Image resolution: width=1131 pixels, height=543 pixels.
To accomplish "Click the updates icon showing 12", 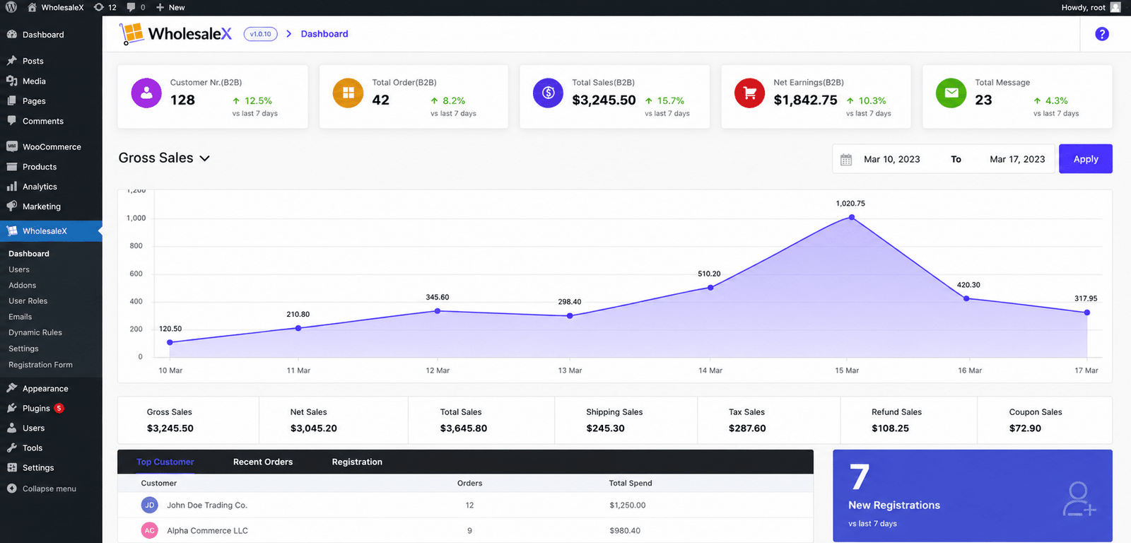I will pyautogui.click(x=99, y=7).
